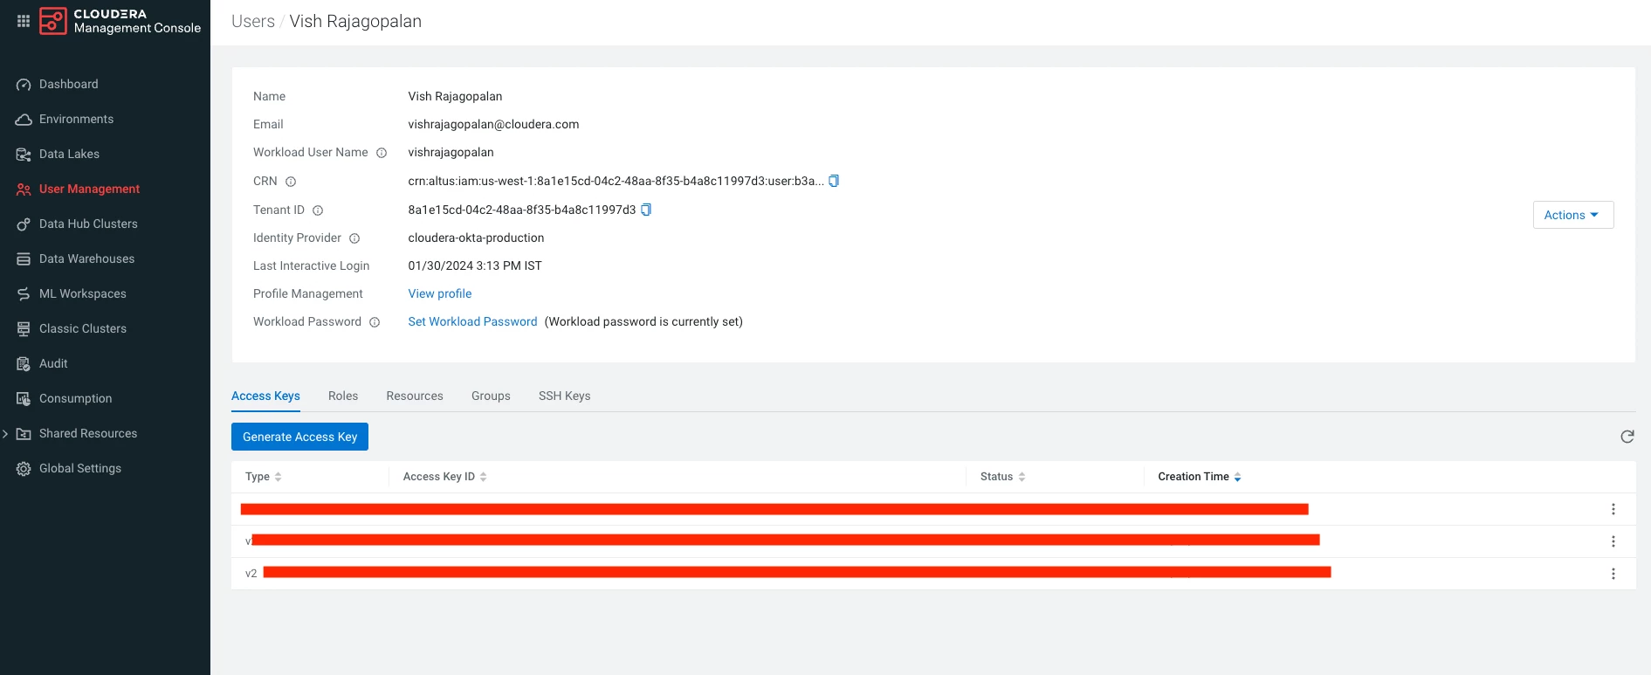Image resolution: width=1651 pixels, height=675 pixels.
Task: Show info tooltip for Workload User Name
Action: (382, 153)
